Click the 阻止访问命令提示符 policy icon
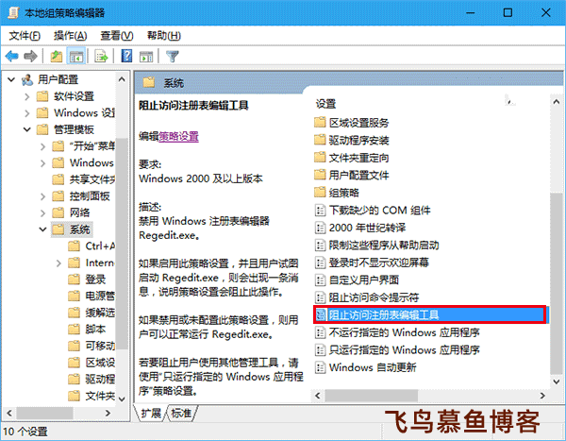Screen dimensions: 566x441 coord(320,297)
